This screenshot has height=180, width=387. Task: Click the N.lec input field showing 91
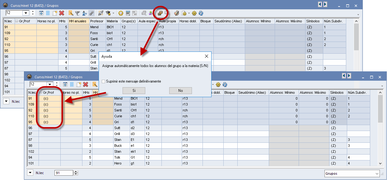(x=64, y=173)
